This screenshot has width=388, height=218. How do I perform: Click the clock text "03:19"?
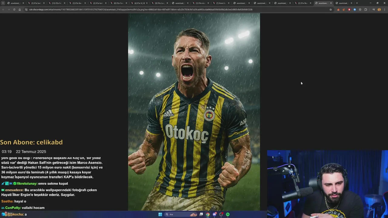[x=7, y=152]
